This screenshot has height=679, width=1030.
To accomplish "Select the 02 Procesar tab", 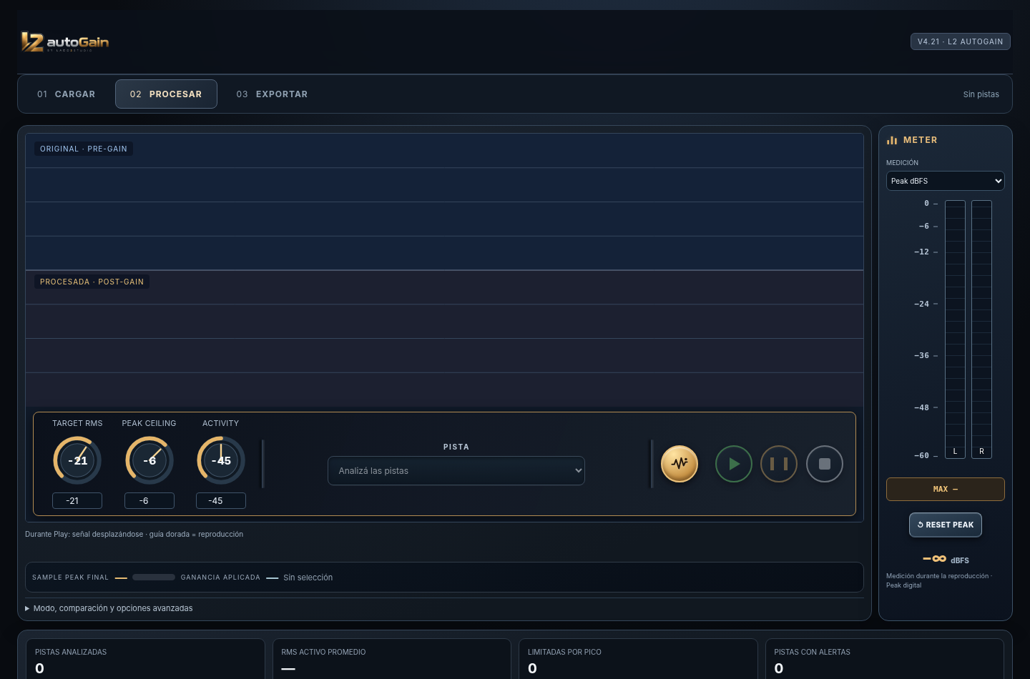I will 166,94.
